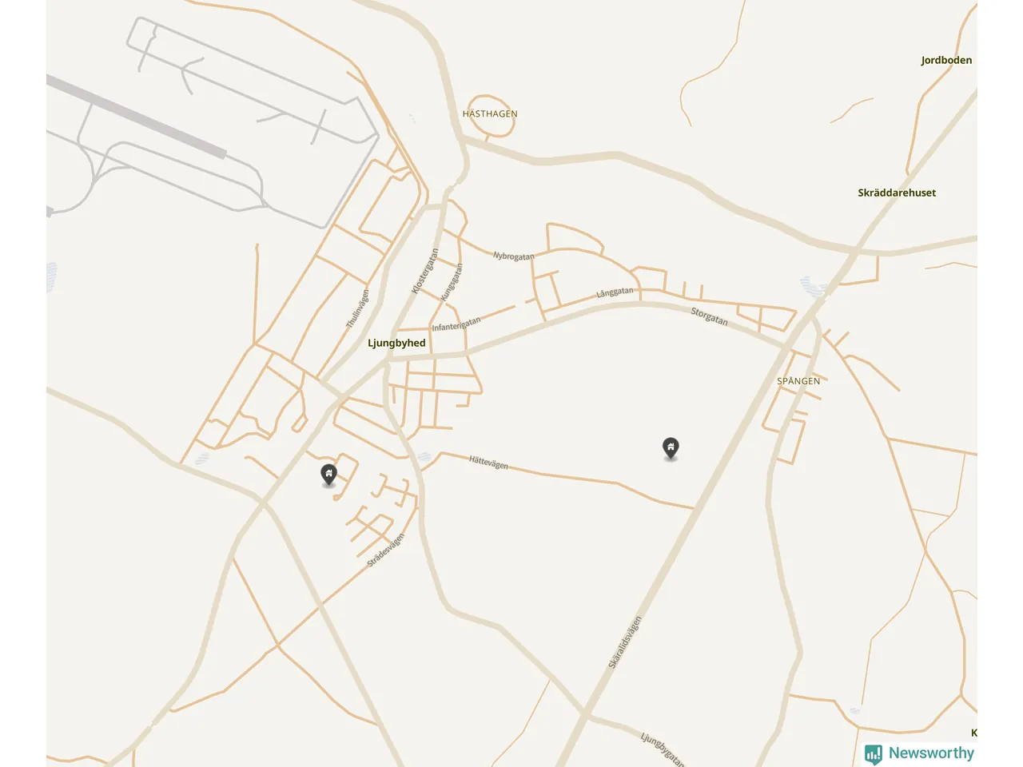Select the Skräddarehuset place label
The width and height of the screenshot is (1023, 767).
pyautogui.click(x=897, y=193)
